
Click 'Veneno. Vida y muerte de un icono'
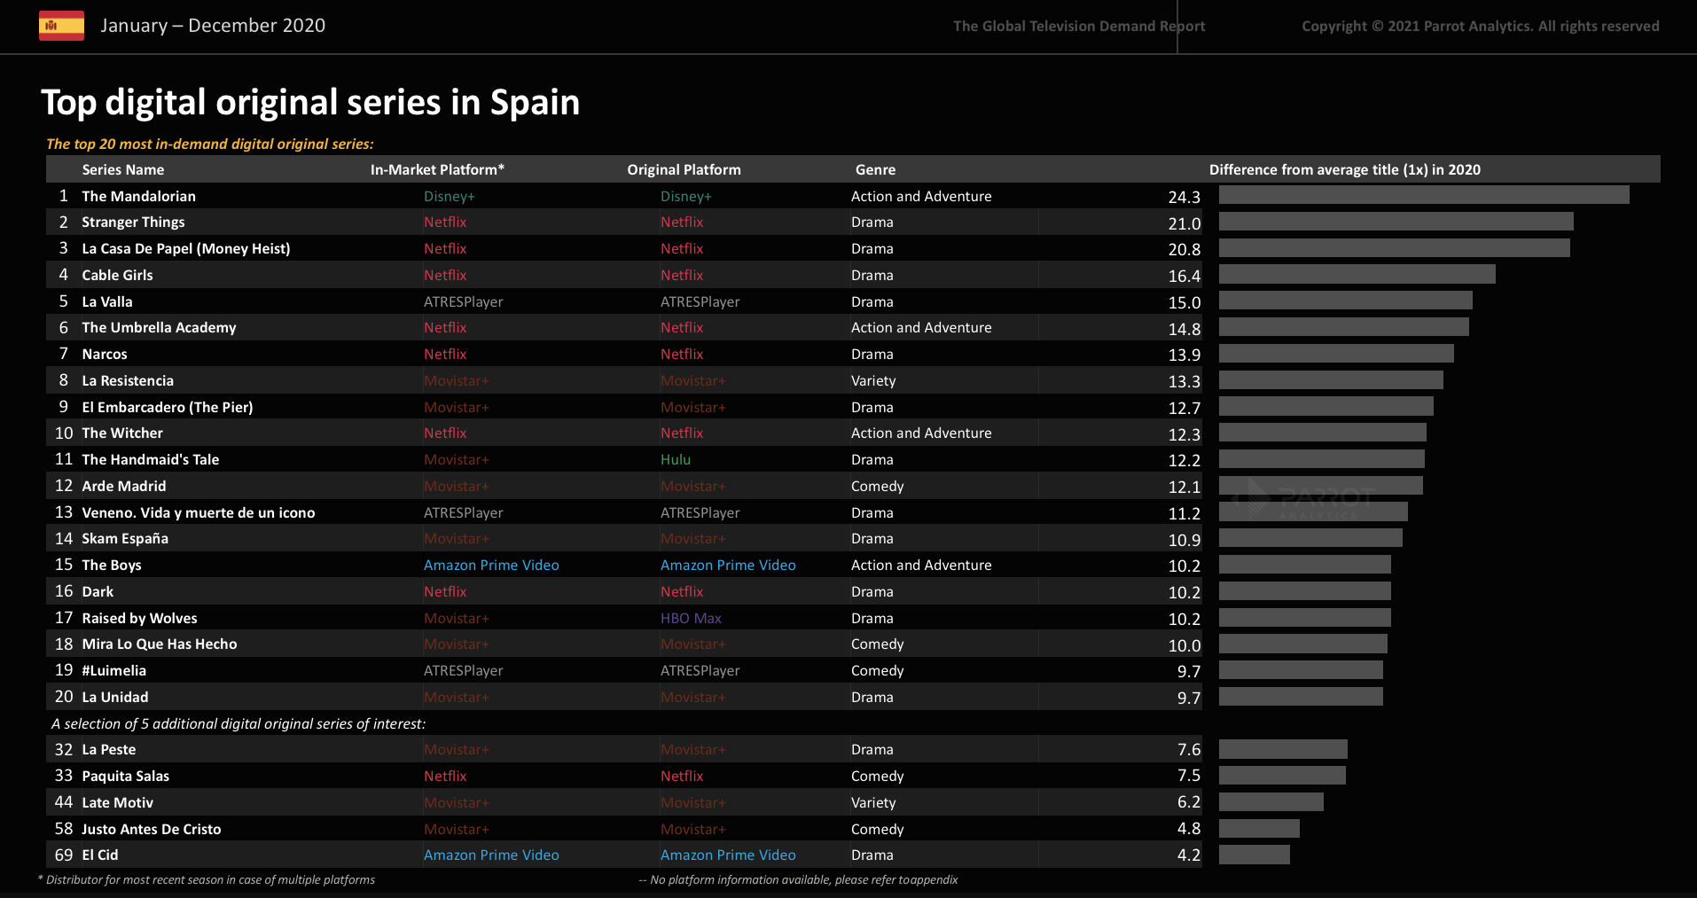[x=199, y=513]
